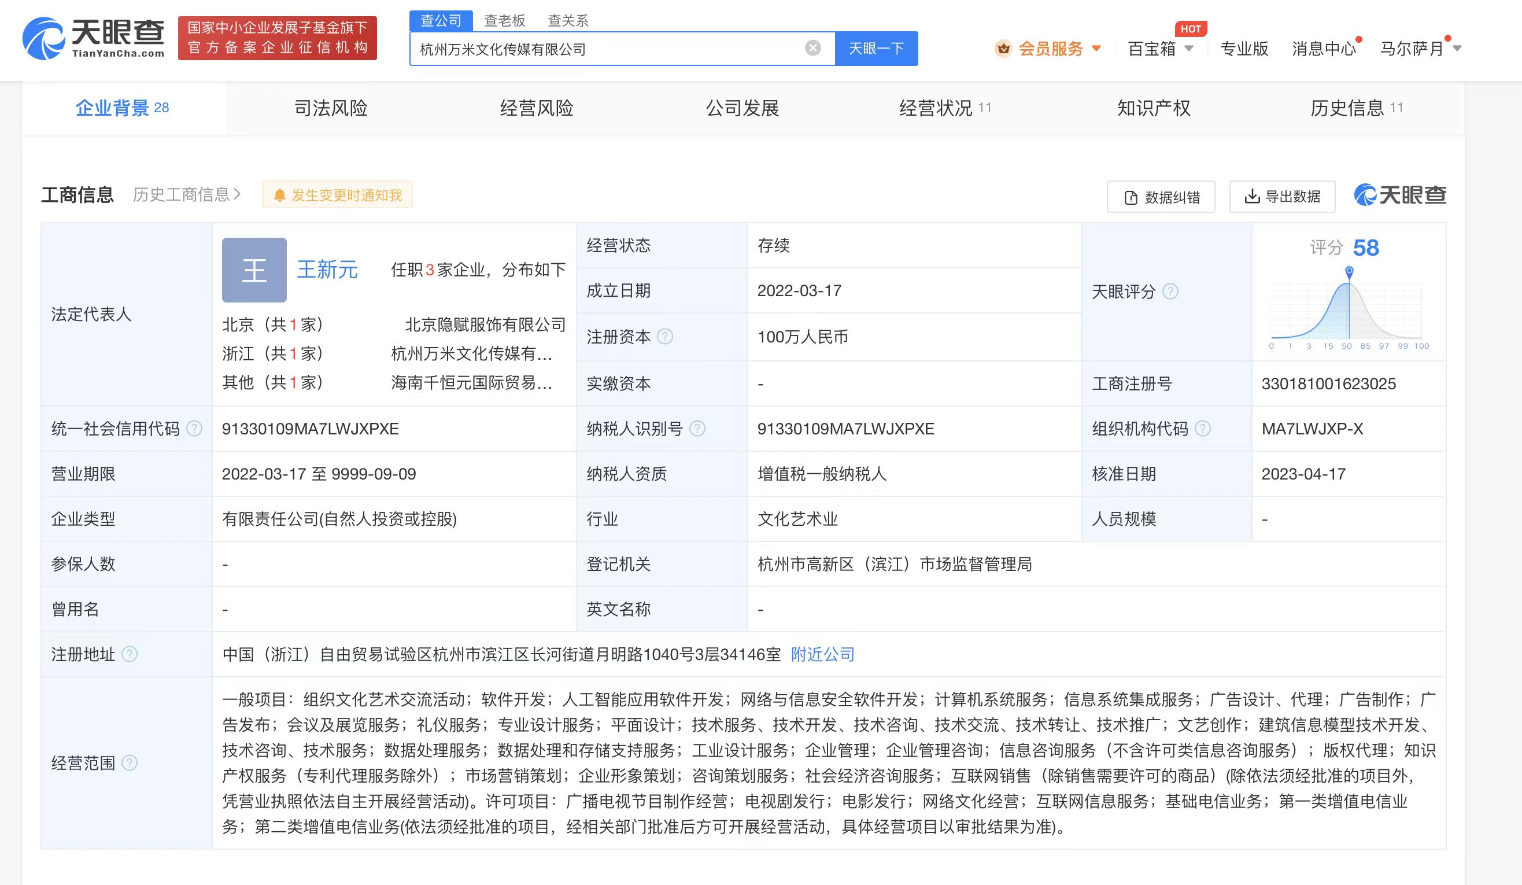
Task: Open the 王新元 profile link
Action: point(327,270)
